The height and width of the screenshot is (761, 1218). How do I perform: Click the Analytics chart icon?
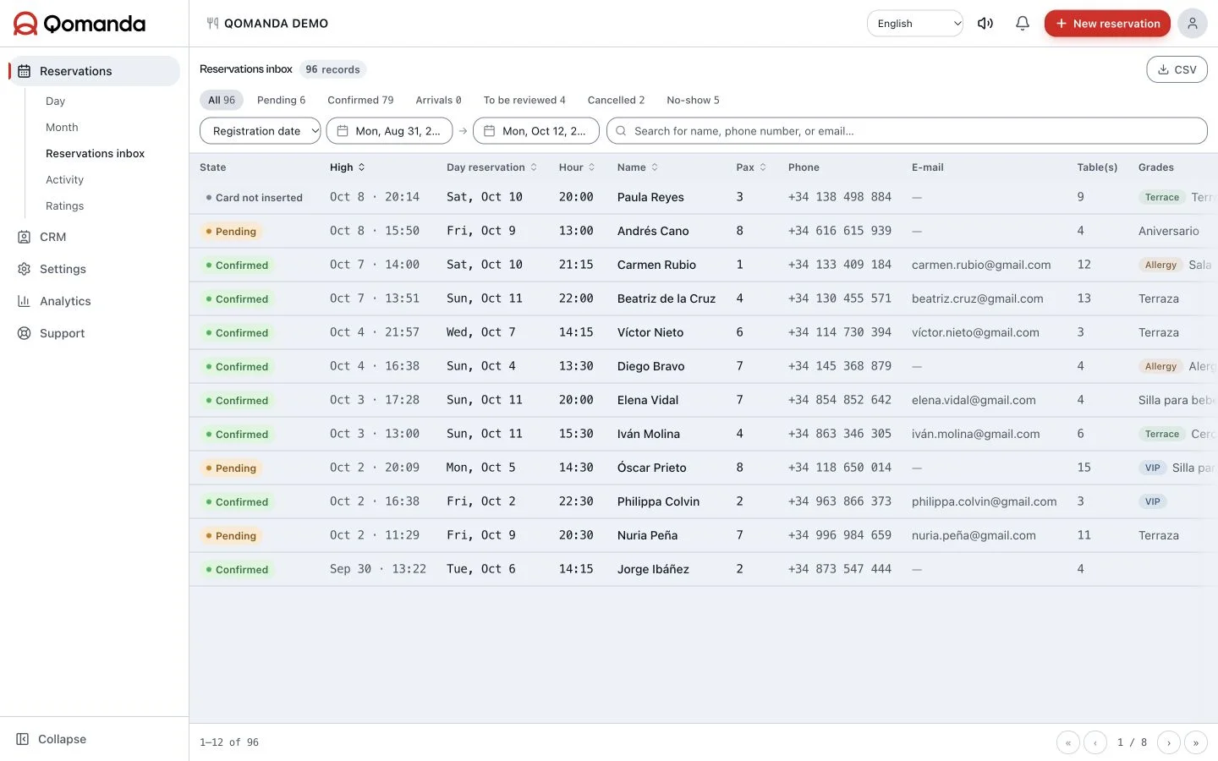tap(25, 301)
